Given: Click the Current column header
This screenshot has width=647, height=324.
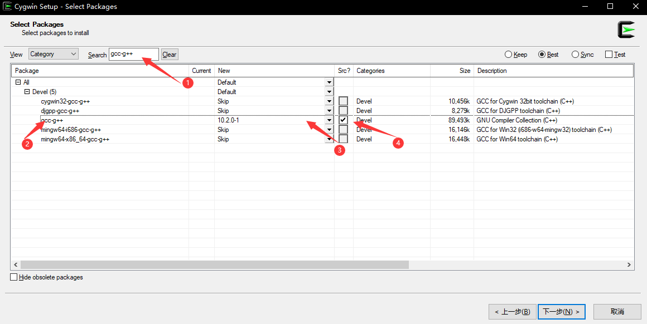Looking at the screenshot, I should tap(202, 71).
